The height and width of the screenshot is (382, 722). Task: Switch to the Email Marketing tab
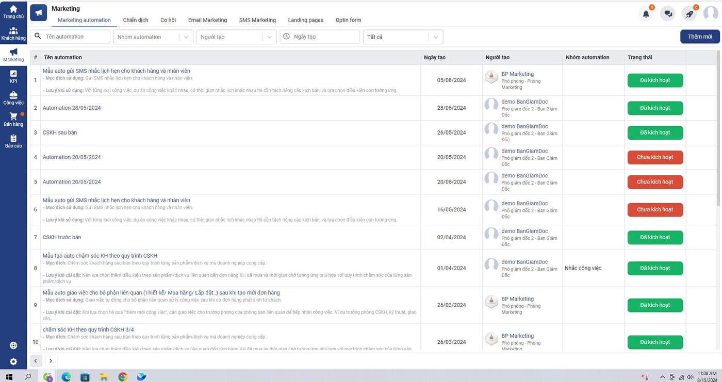click(x=207, y=20)
